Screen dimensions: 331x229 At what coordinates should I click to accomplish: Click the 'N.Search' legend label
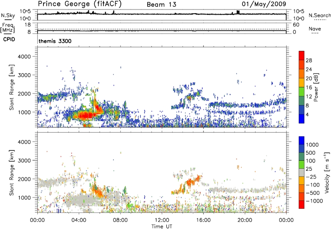(320, 15)
